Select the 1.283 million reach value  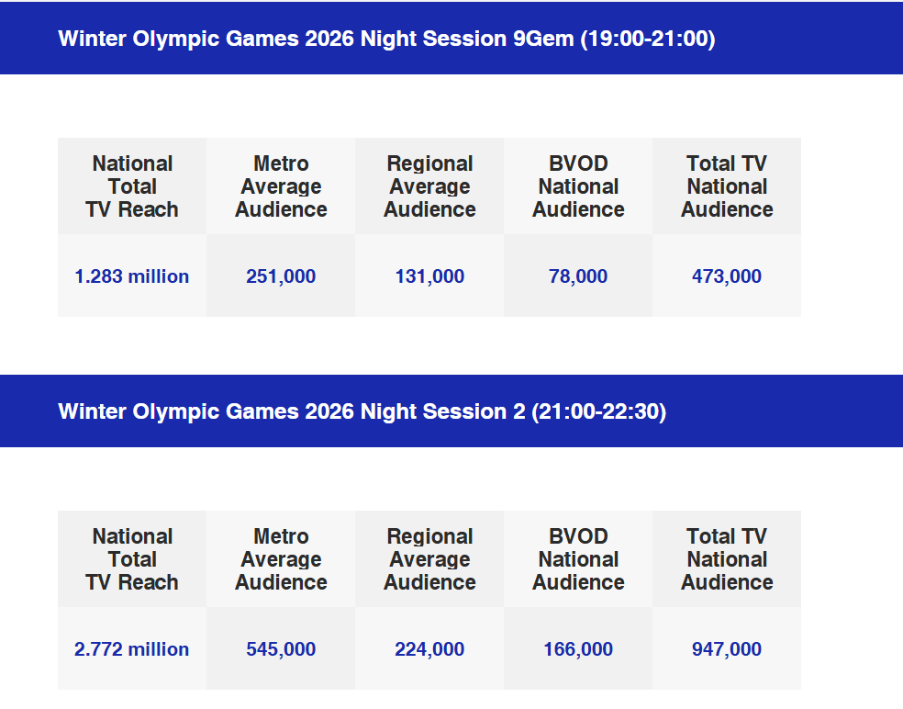132,276
